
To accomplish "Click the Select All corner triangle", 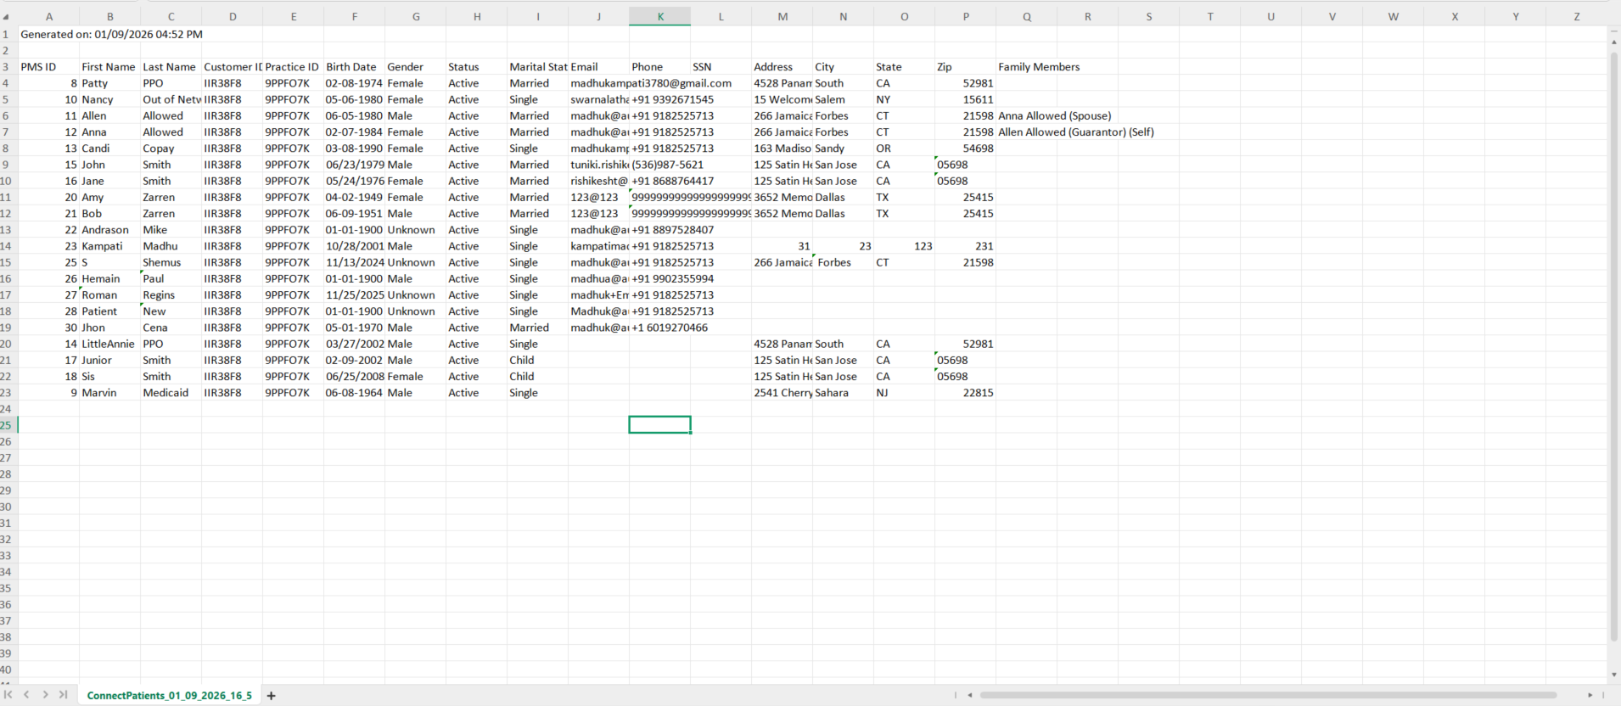I will pyautogui.click(x=6, y=17).
